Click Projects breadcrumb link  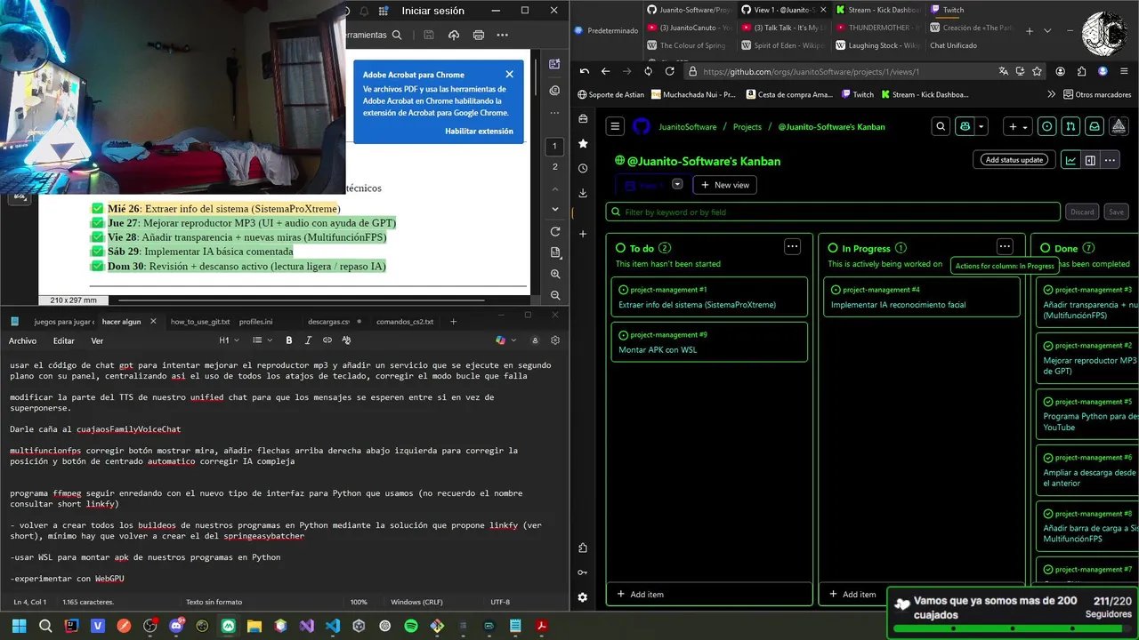[x=747, y=127]
